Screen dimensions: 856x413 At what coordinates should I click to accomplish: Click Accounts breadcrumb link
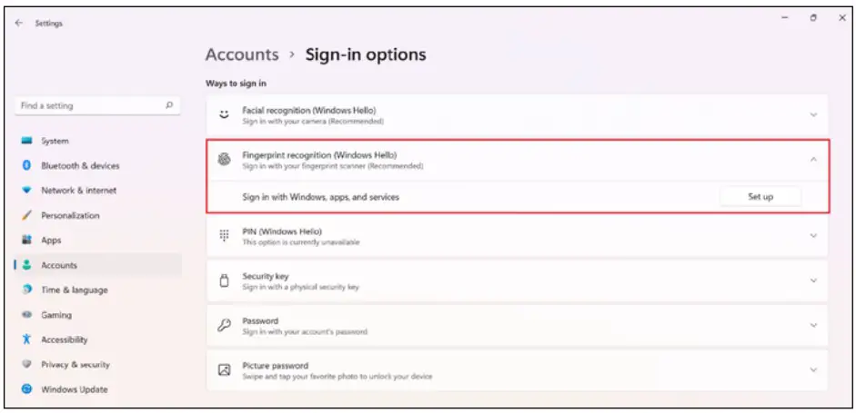click(242, 54)
